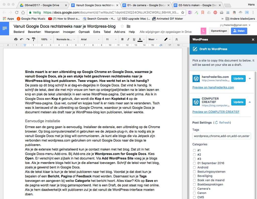
Task: Open the editing mode pencil menu
Action: [x=167, y=39]
